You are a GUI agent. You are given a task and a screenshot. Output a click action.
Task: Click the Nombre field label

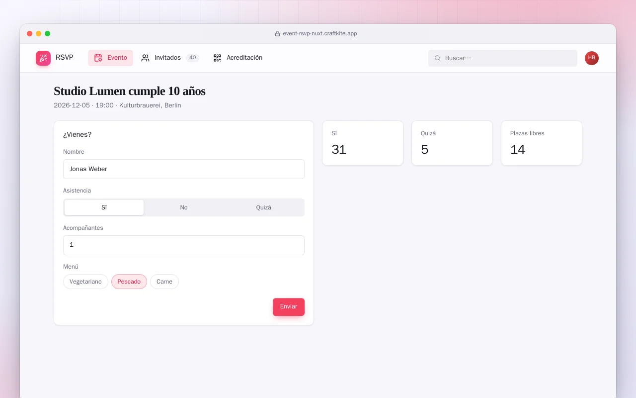pyautogui.click(x=74, y=152)
